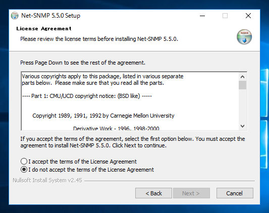This screenshot has height=213, width=269.
Task: Click the "Net-SNMP 5.5.0 Setup" window title
Action: pyautogui.click(x=50, y=16)
